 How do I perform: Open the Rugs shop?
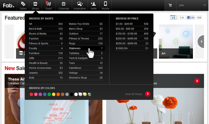(86, 43)
